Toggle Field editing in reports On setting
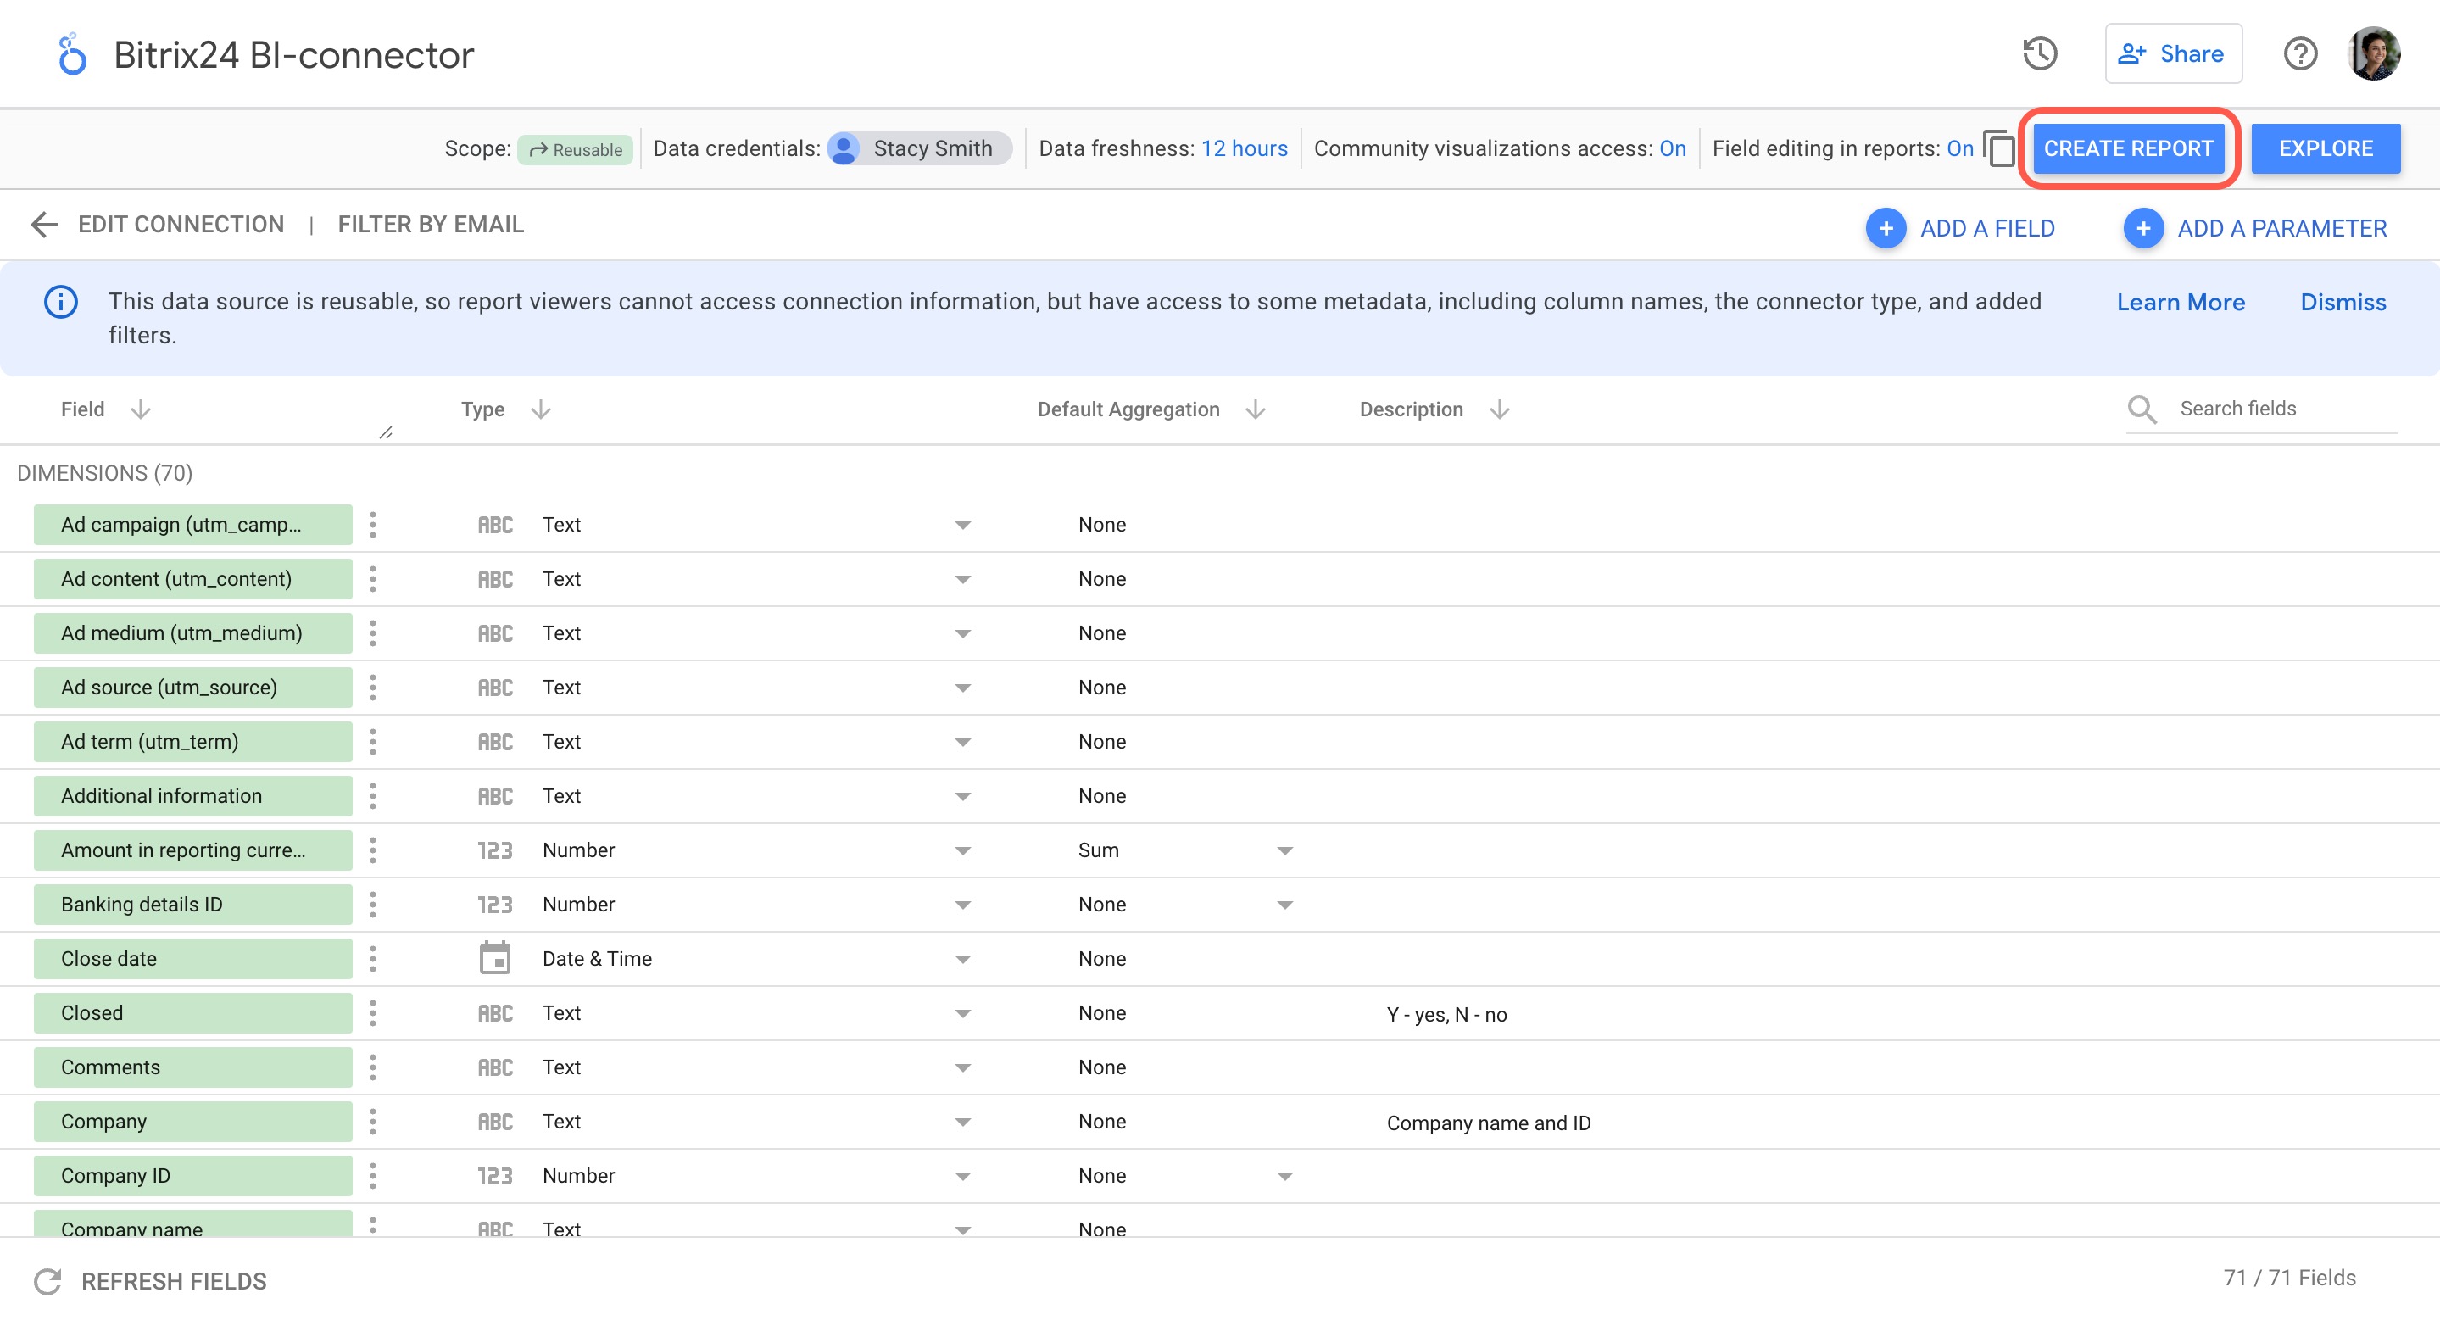2440x1326 pixels. click(1960, 148)
